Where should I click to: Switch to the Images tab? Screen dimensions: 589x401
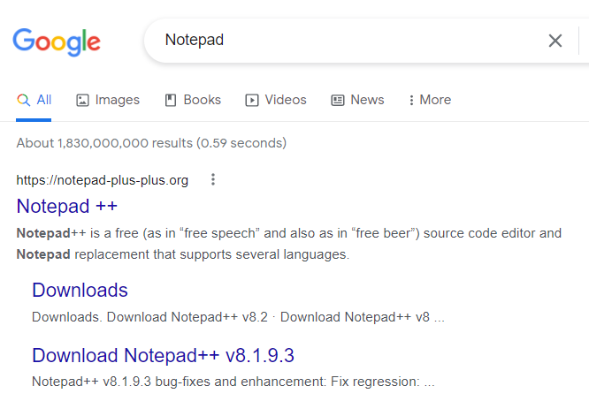click(x=108, y=100)
